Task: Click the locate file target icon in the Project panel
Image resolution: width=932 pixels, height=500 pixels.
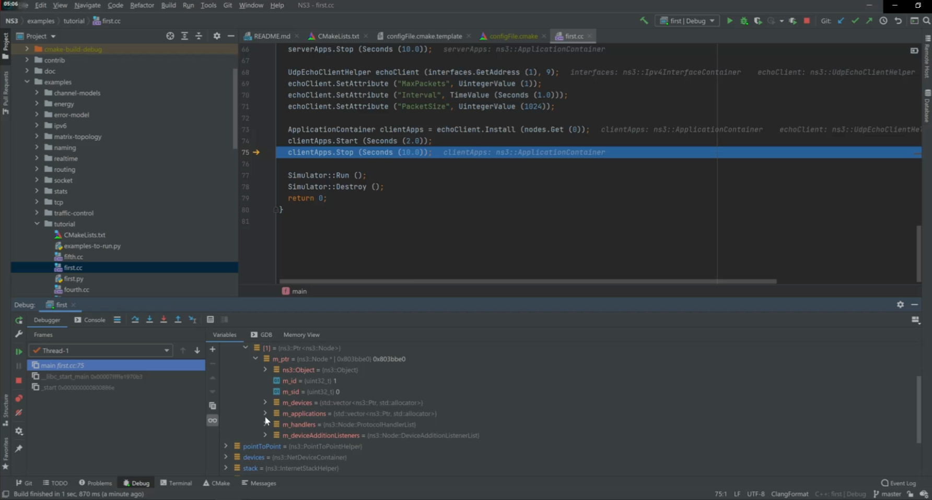Action: [x=170, y=36]
